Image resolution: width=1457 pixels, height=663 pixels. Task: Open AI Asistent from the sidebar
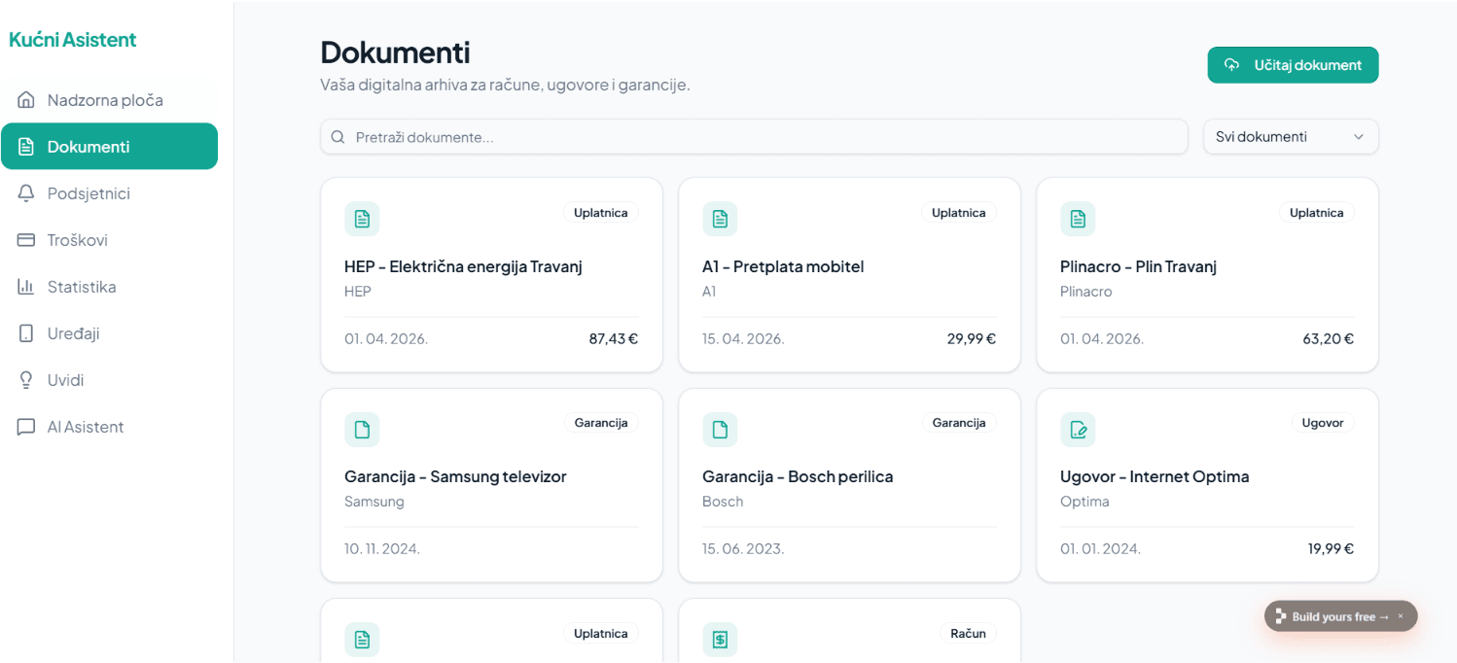pyautogui.click(x=109, y=427)
